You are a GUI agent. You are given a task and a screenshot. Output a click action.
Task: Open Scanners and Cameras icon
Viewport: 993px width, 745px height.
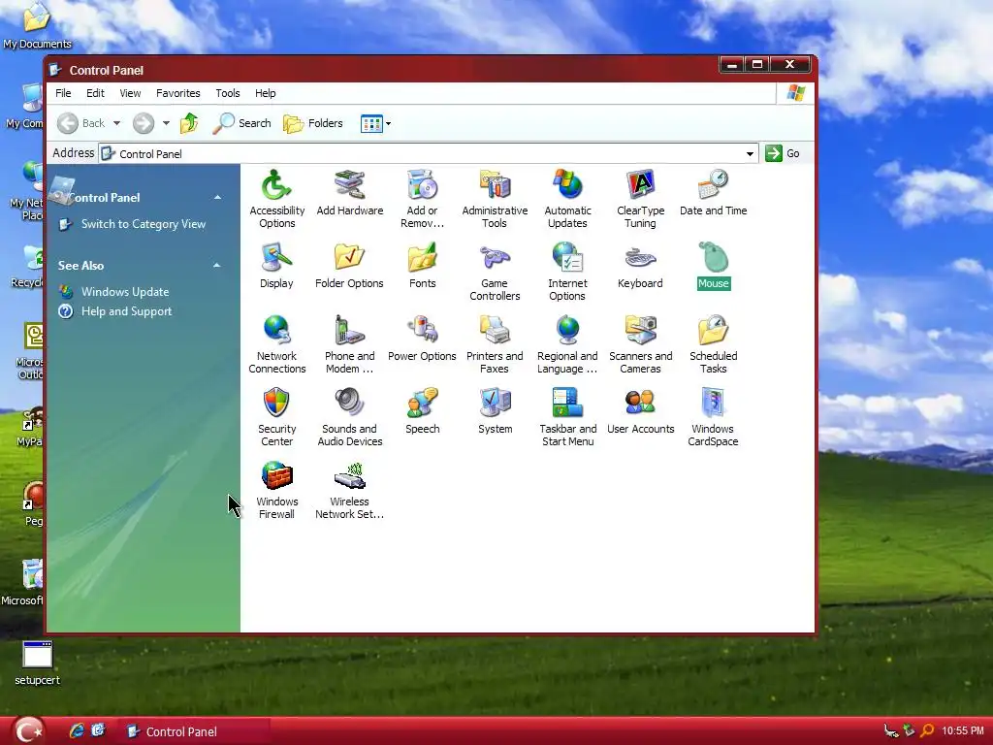[x=640, y=344]
